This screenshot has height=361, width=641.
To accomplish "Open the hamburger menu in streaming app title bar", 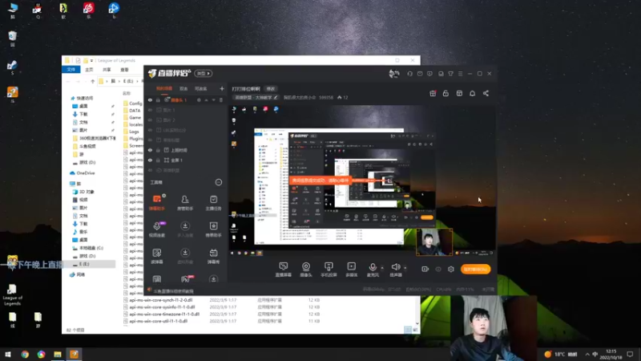I will click(460, 74).
